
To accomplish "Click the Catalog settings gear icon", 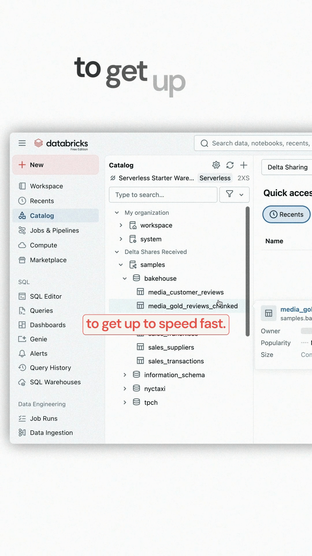I will coord(216,165).
